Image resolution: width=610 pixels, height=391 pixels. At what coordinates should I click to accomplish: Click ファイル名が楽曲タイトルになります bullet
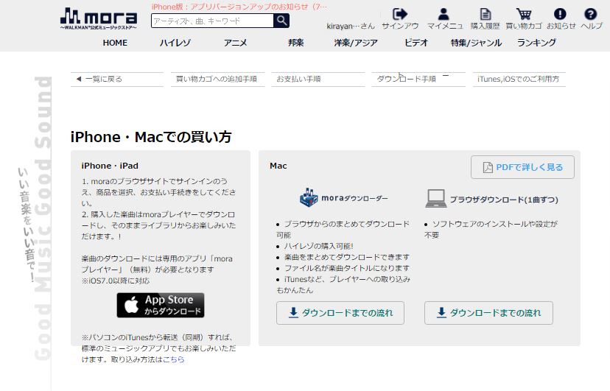point(347,268)
